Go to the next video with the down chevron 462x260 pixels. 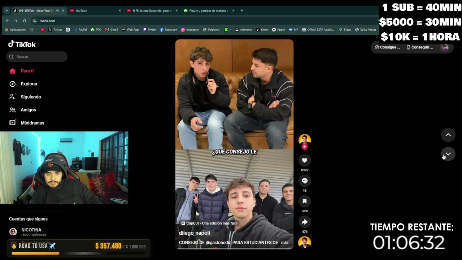point(448,154)
